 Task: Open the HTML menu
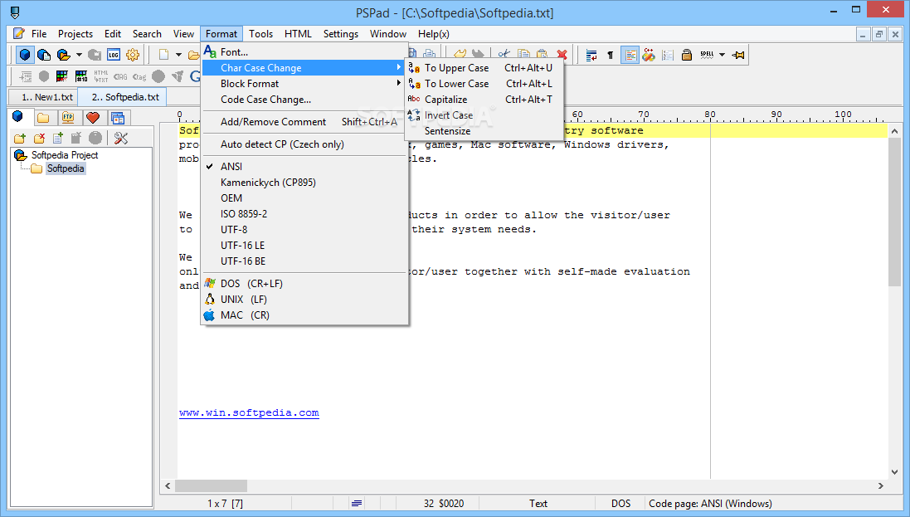pos(298,34)
